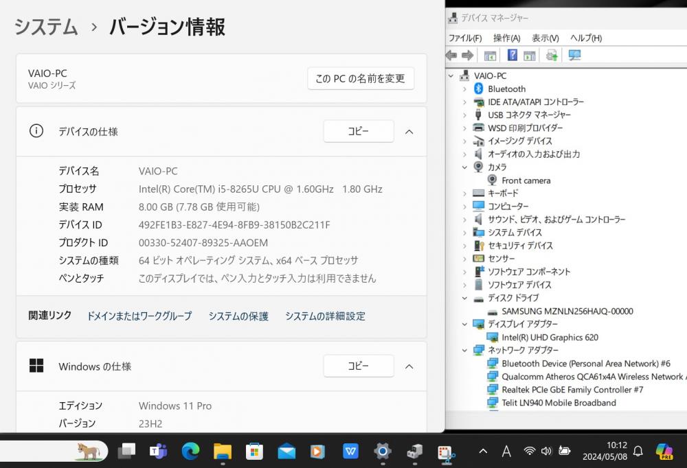The height and width of the screenshot is (468, 687).
Task: Collapse the Windows の仕様 section chevron
Action: (x=409, y=366)
